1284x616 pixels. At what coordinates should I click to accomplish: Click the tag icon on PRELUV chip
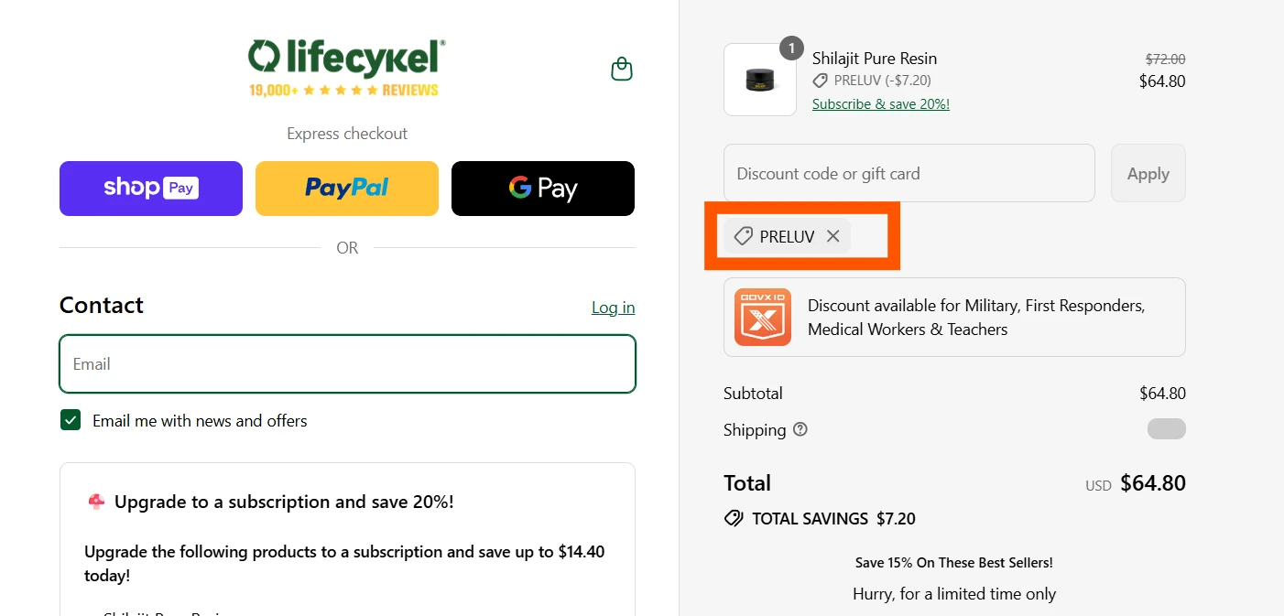[x=744, y=236]
